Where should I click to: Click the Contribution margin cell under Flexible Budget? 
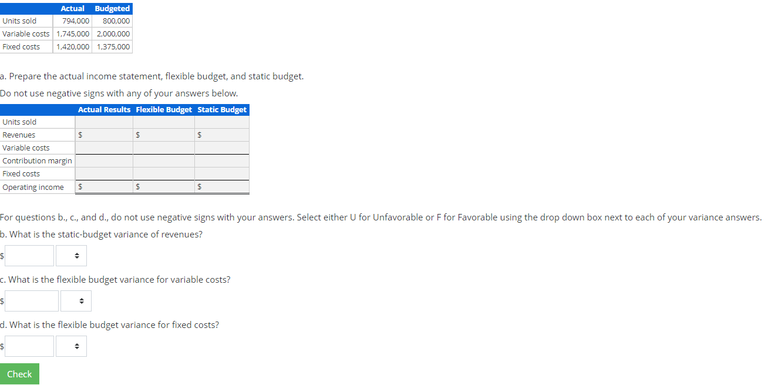tap(163, 160)
